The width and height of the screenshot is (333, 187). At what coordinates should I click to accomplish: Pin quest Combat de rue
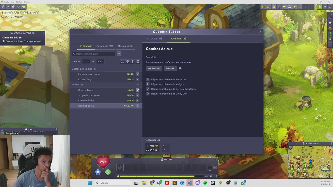tap(138, 106)
